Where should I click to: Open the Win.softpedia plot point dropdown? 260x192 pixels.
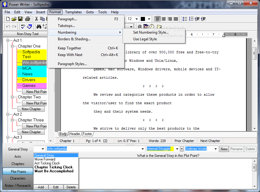(143, 149)
